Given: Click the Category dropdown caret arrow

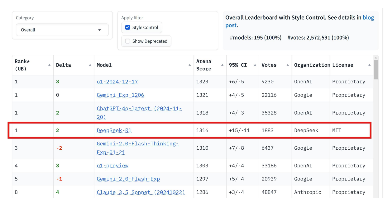Looking at the screenshot, I should click(x=100, y=30).
